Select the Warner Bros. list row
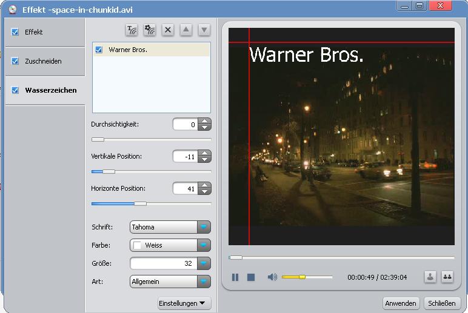 pyautogui.click(x=152, y=50)
